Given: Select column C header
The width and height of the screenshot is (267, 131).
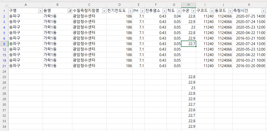Looking at the screenshot, I should [89, 5].
